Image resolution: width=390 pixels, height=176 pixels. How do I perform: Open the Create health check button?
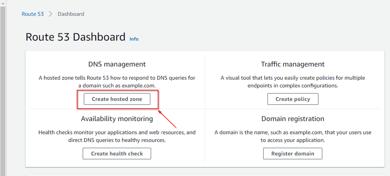click(x=117, y=154)
